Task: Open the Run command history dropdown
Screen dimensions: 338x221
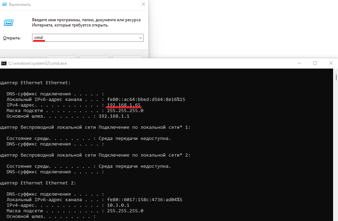Action: coord(141,38)
